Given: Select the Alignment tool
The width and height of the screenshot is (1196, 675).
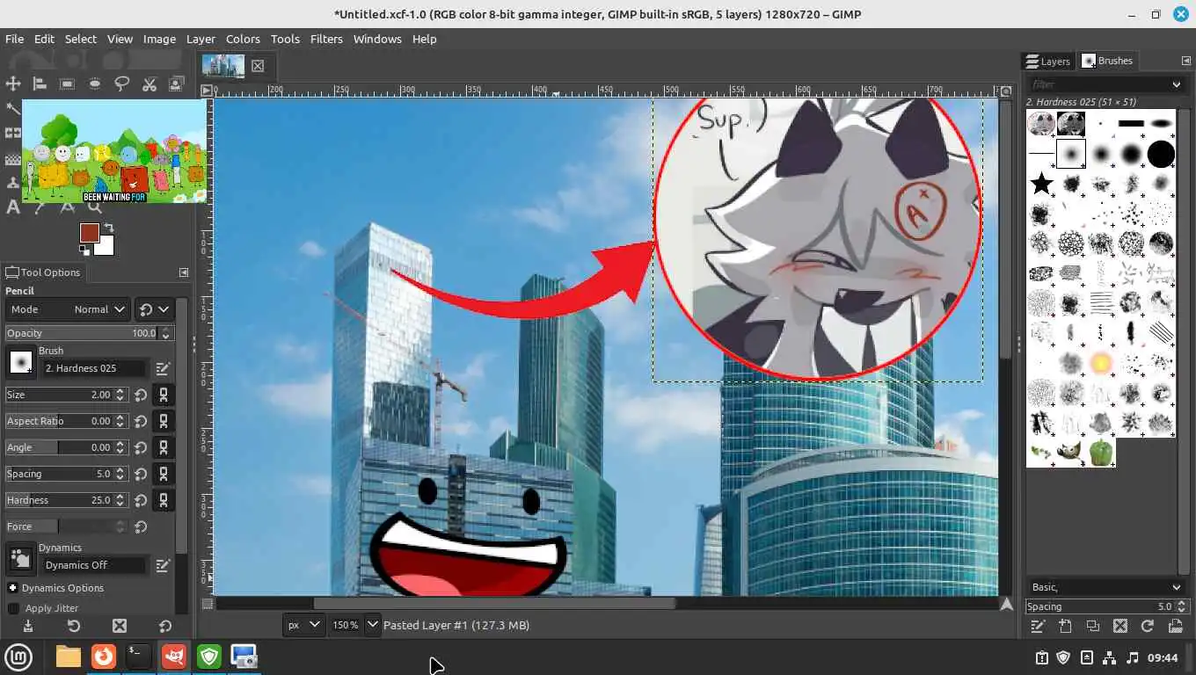Looking at the screenshot, I should 40,83.
